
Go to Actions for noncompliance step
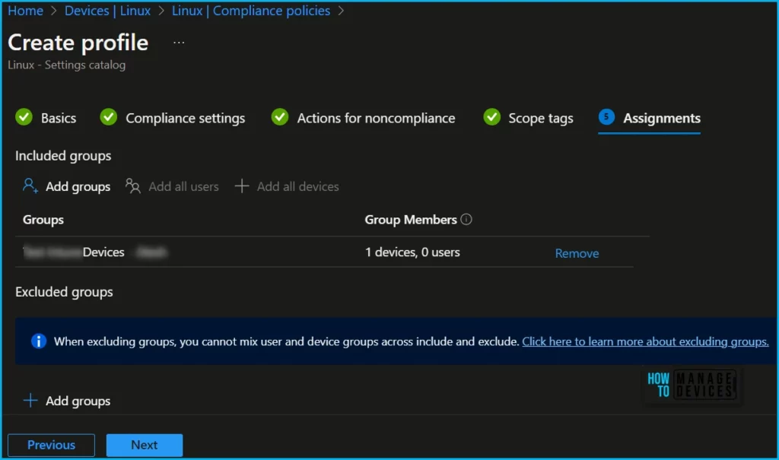click(x=376, y=118)
